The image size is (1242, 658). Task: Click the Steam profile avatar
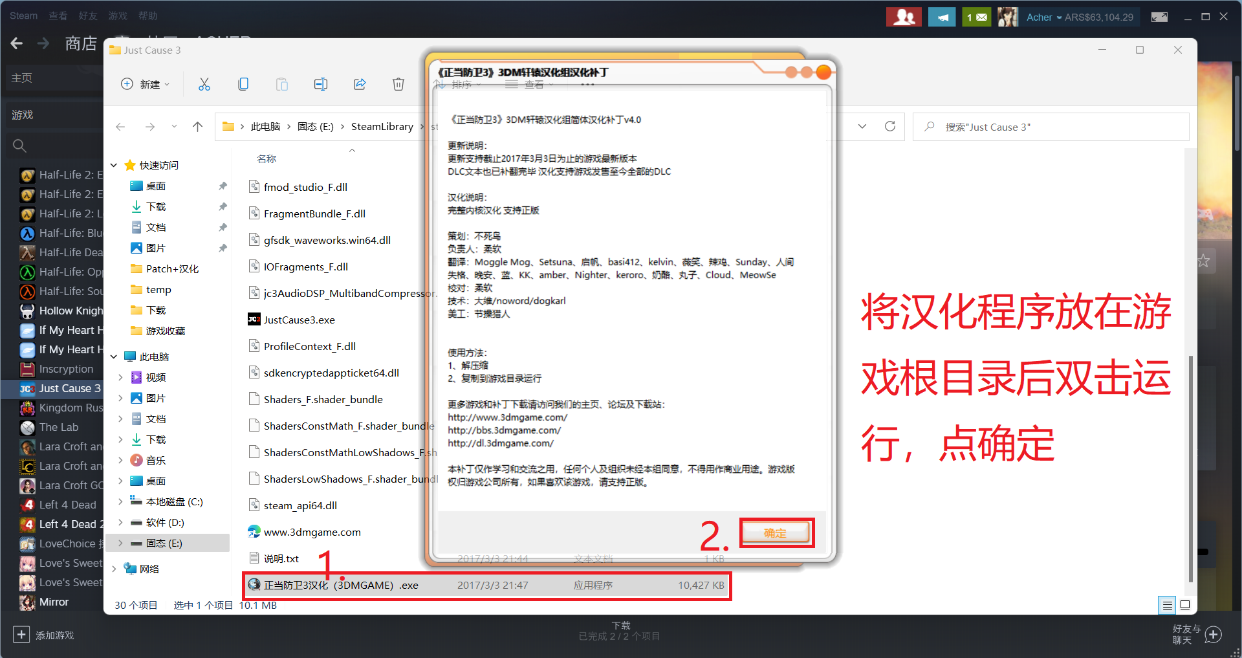pyautogui.click(x=1008, y=17)
